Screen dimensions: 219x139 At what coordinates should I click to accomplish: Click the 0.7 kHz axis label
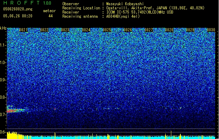[x=3, y=115]
